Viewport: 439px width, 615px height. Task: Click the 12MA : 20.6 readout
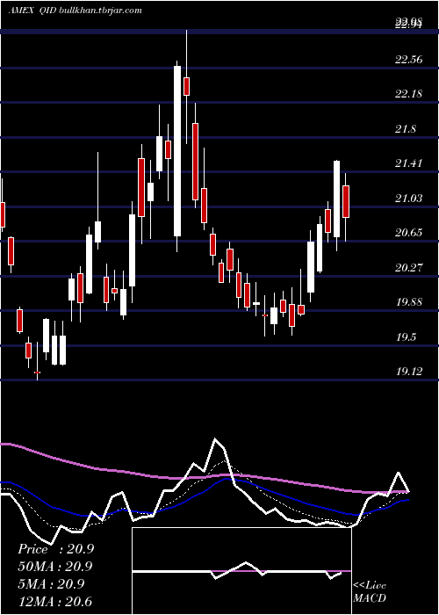pos(54,601)
